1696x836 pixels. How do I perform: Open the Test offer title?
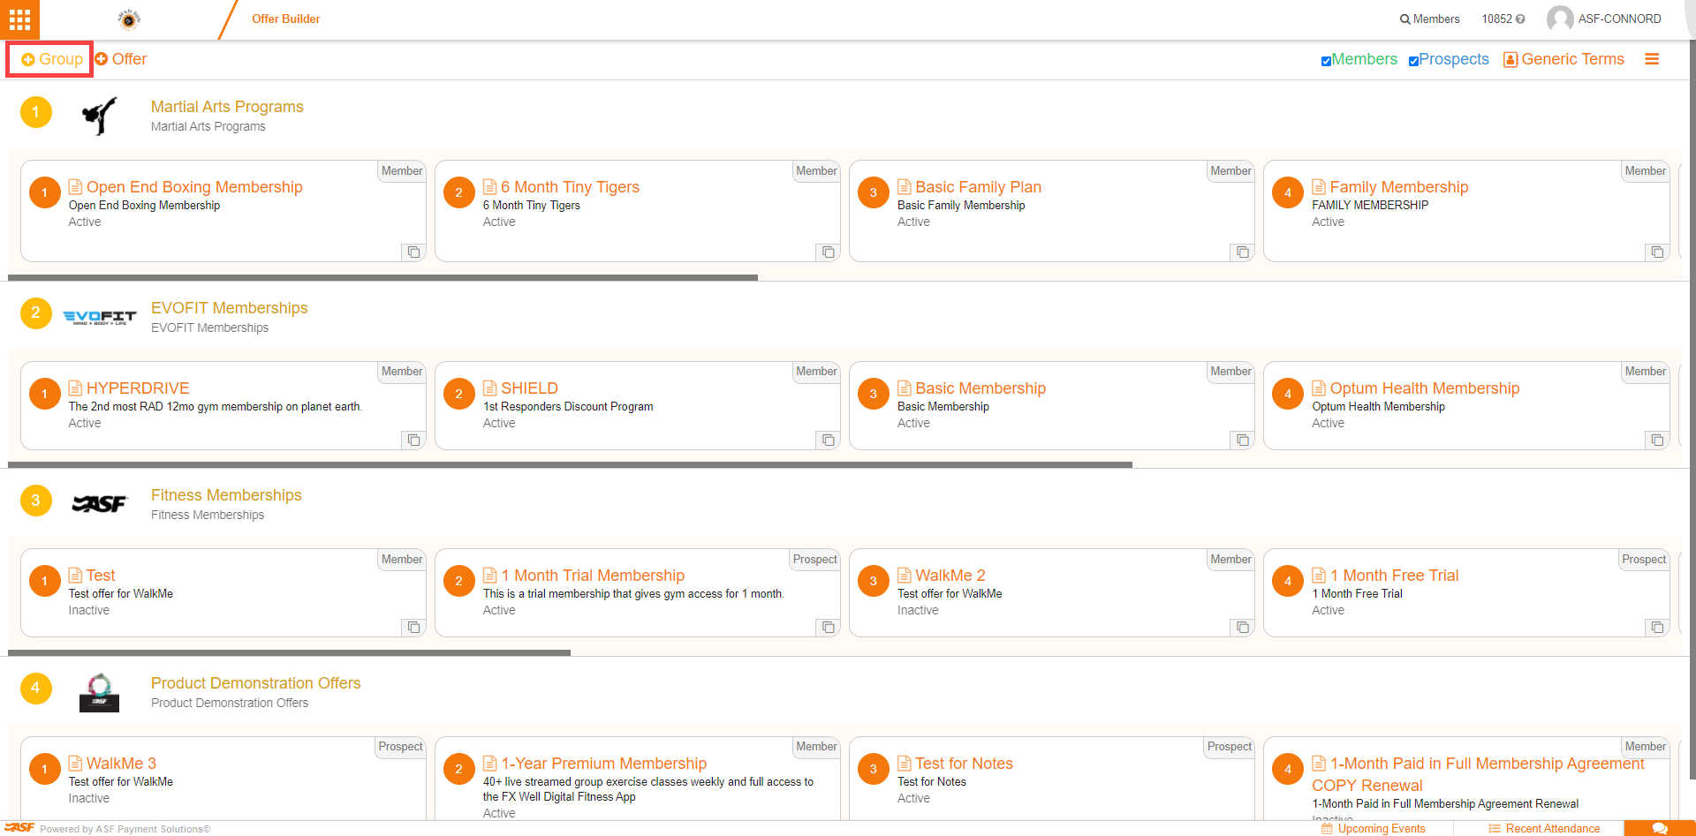101,576
